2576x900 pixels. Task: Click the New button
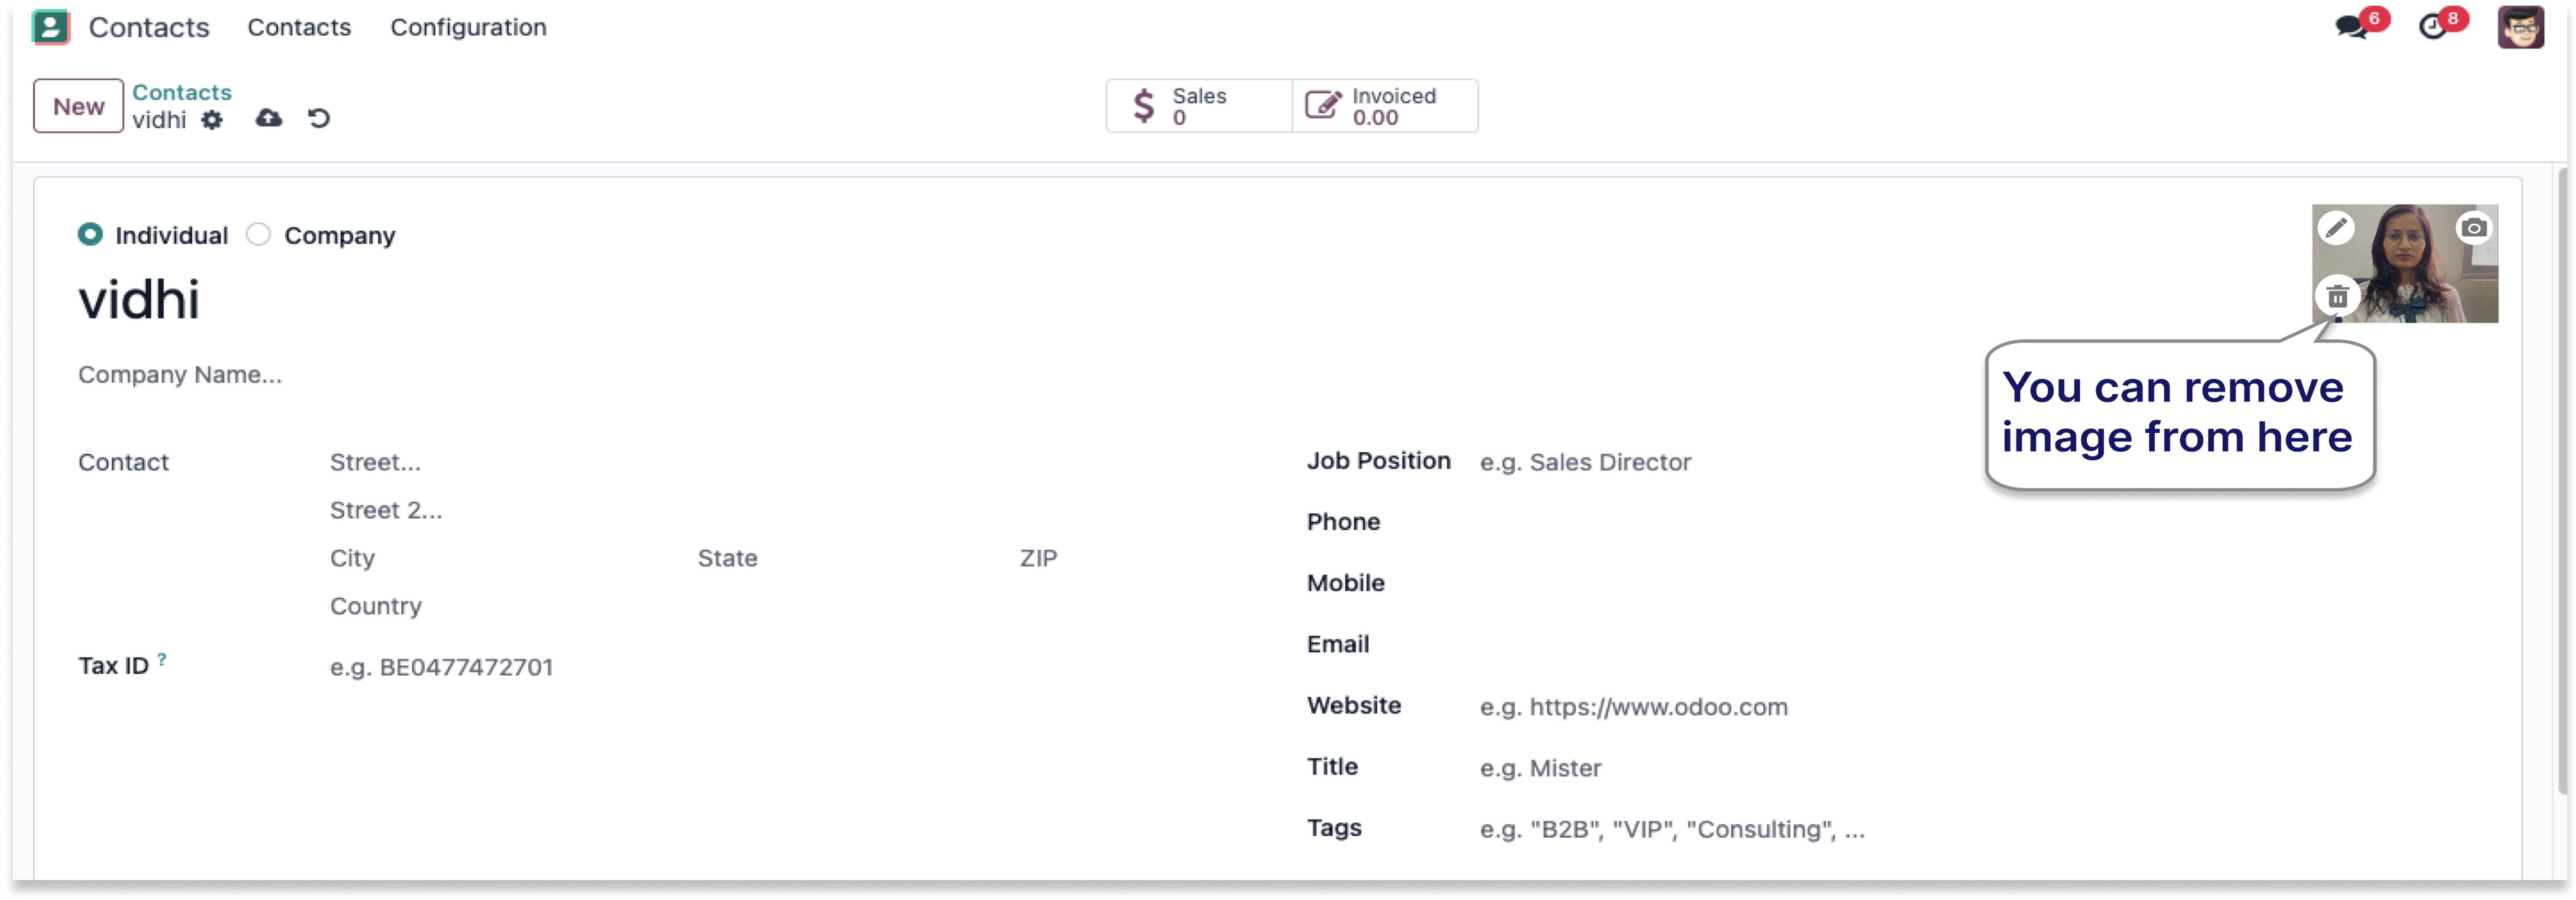point(78,106)
